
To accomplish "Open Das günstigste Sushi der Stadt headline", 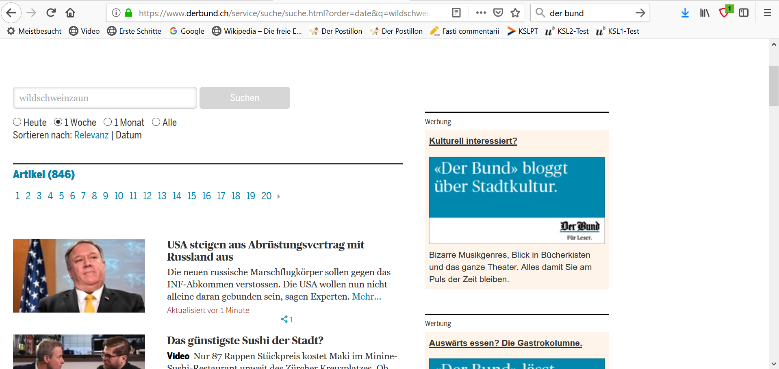I will point(245,341).
